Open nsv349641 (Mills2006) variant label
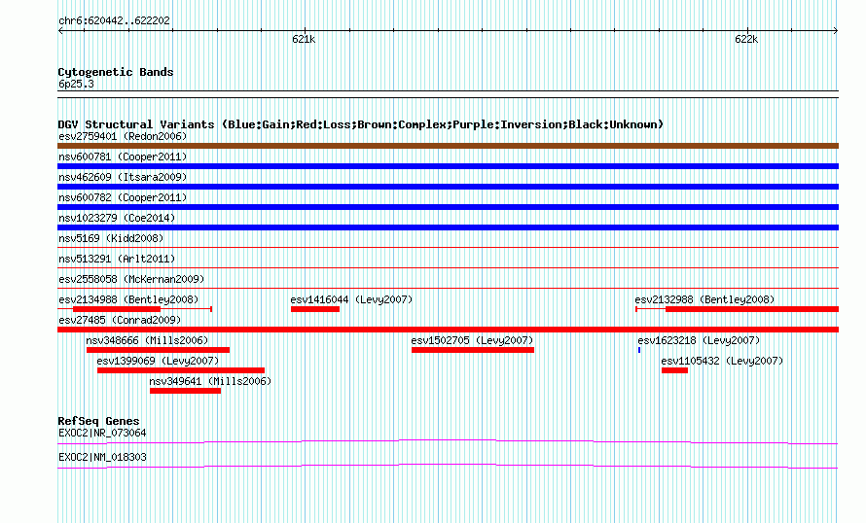This screenshot has width=866, height=523. point(210,381)
